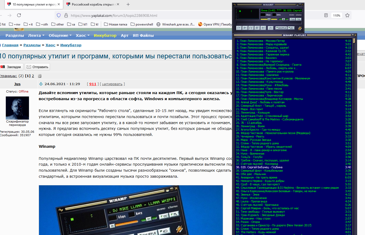Image resolution: width=365 pixels, height=235 pixels.
Task: Click the 110% zoom level indicator
Action: pyautogui.click(x=337, y=16)
